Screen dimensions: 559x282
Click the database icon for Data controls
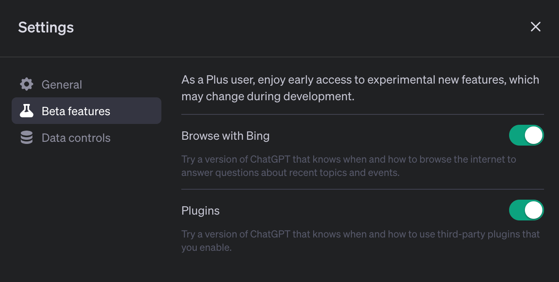[27, 138]
